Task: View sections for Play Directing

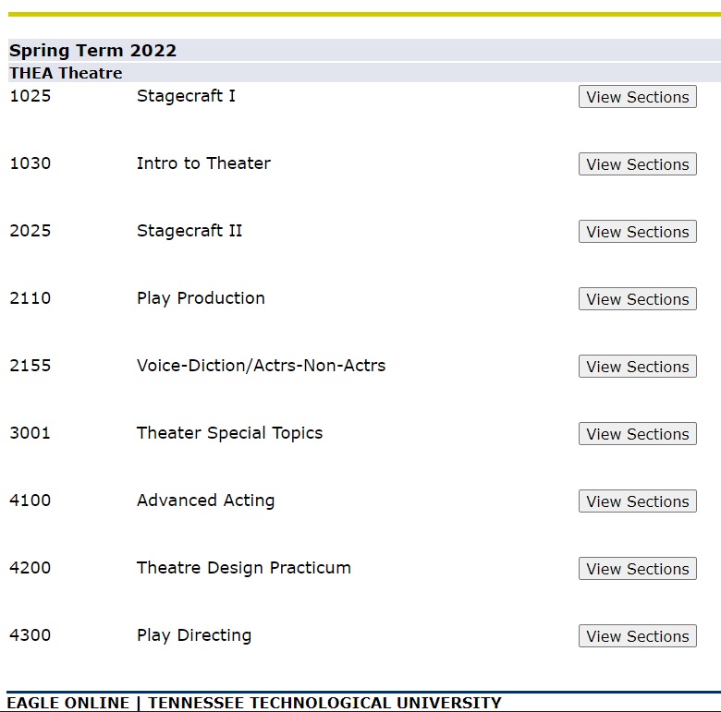Action: tap(637, 636)
